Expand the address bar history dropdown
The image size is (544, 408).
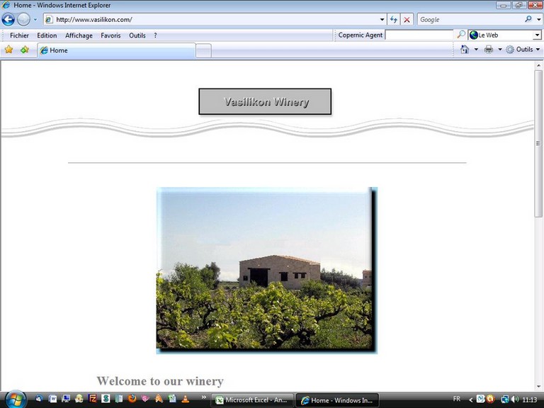pos(382,20)
